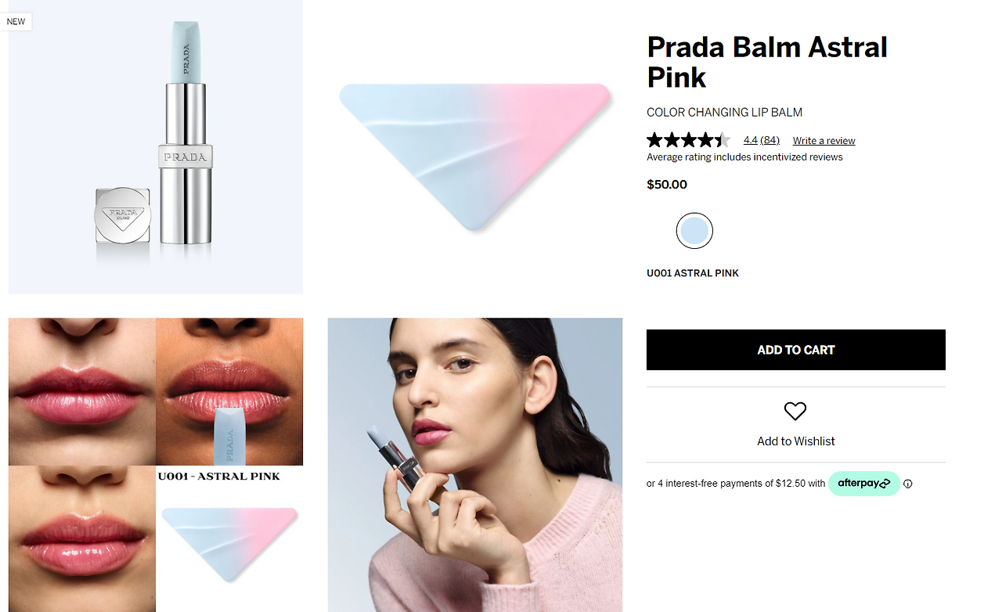Open the Prada lipstick tube product image
The height and width of the screenshot is (612, 1002).
click(156, 147)
